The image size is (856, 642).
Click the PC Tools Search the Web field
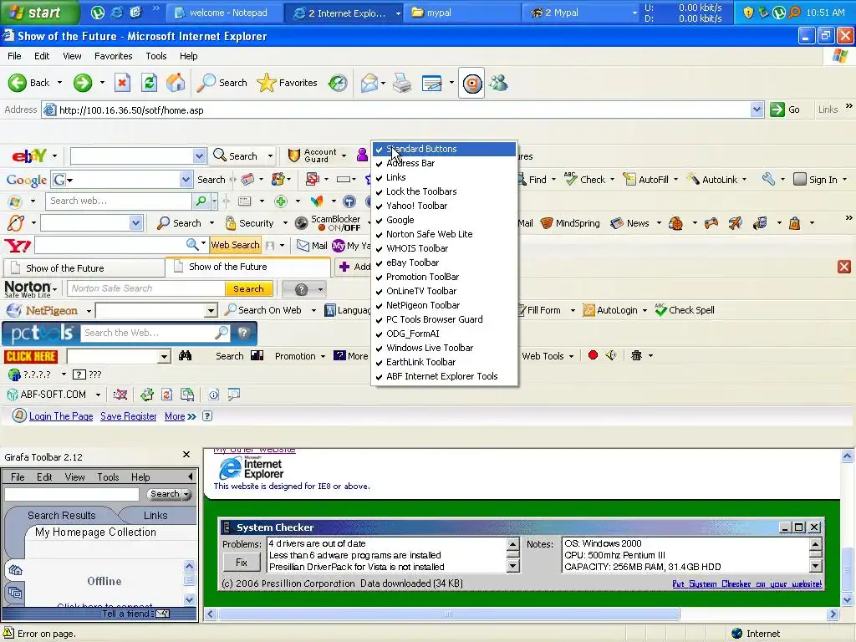point(149,333)
